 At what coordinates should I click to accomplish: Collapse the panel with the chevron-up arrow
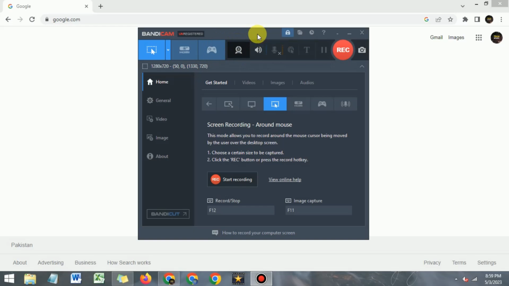pyautogui.click(x=362, y=66)
